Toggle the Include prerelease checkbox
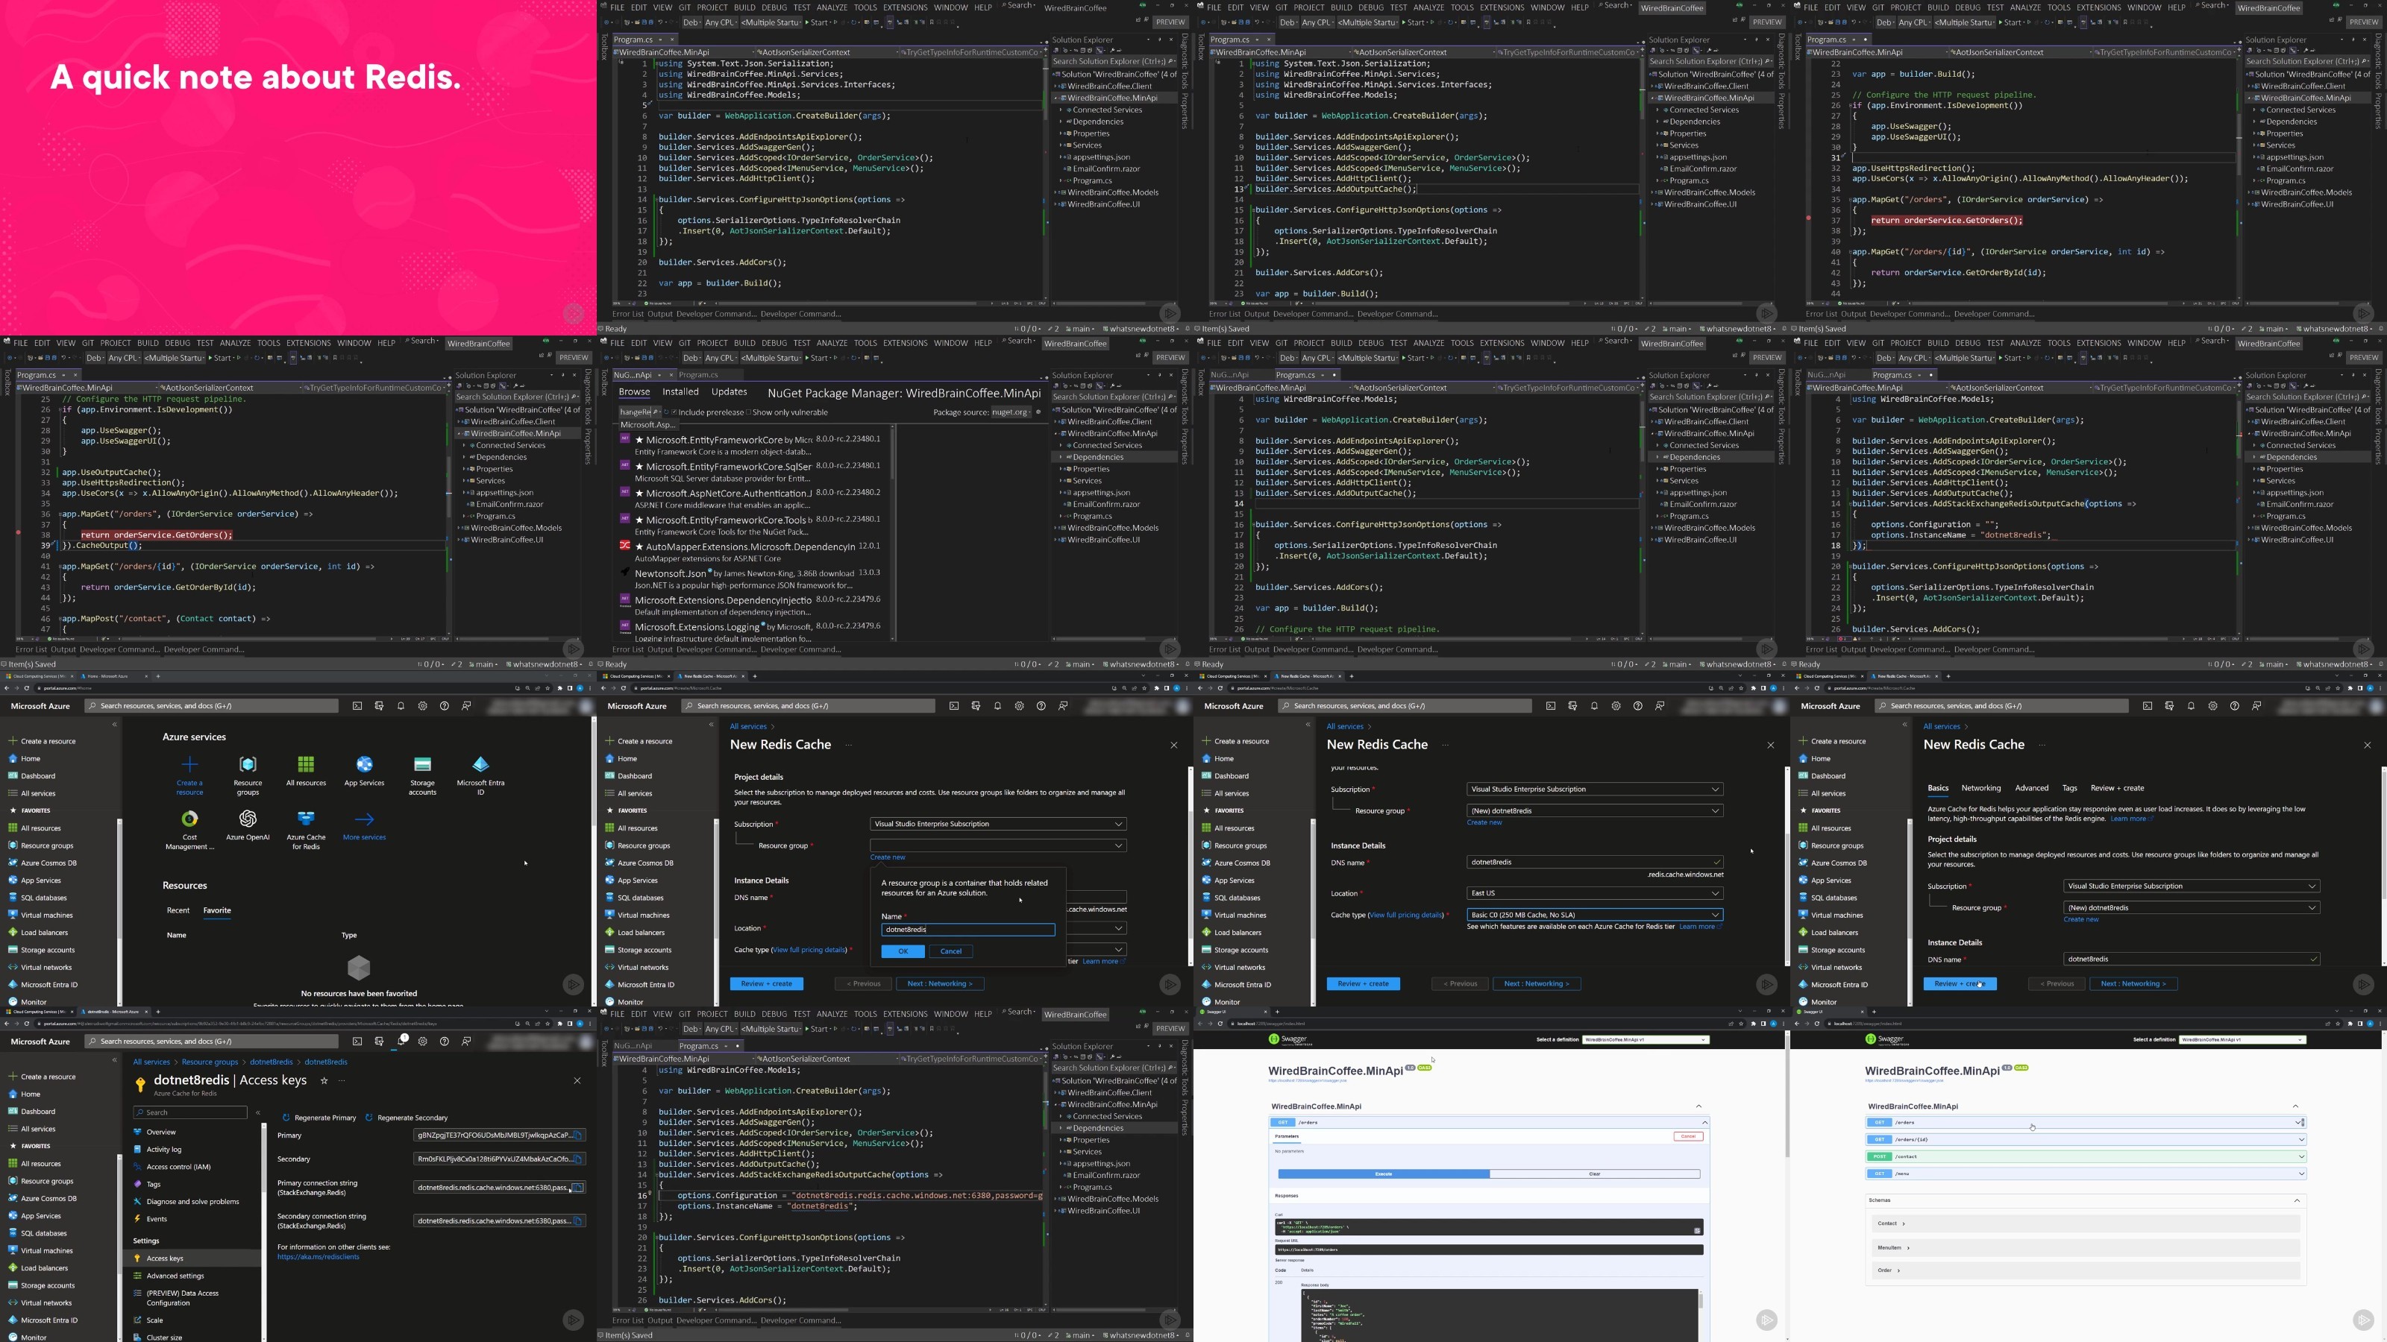The image size is (2387, 1342). pyautogui.click(x=674, y=412)
